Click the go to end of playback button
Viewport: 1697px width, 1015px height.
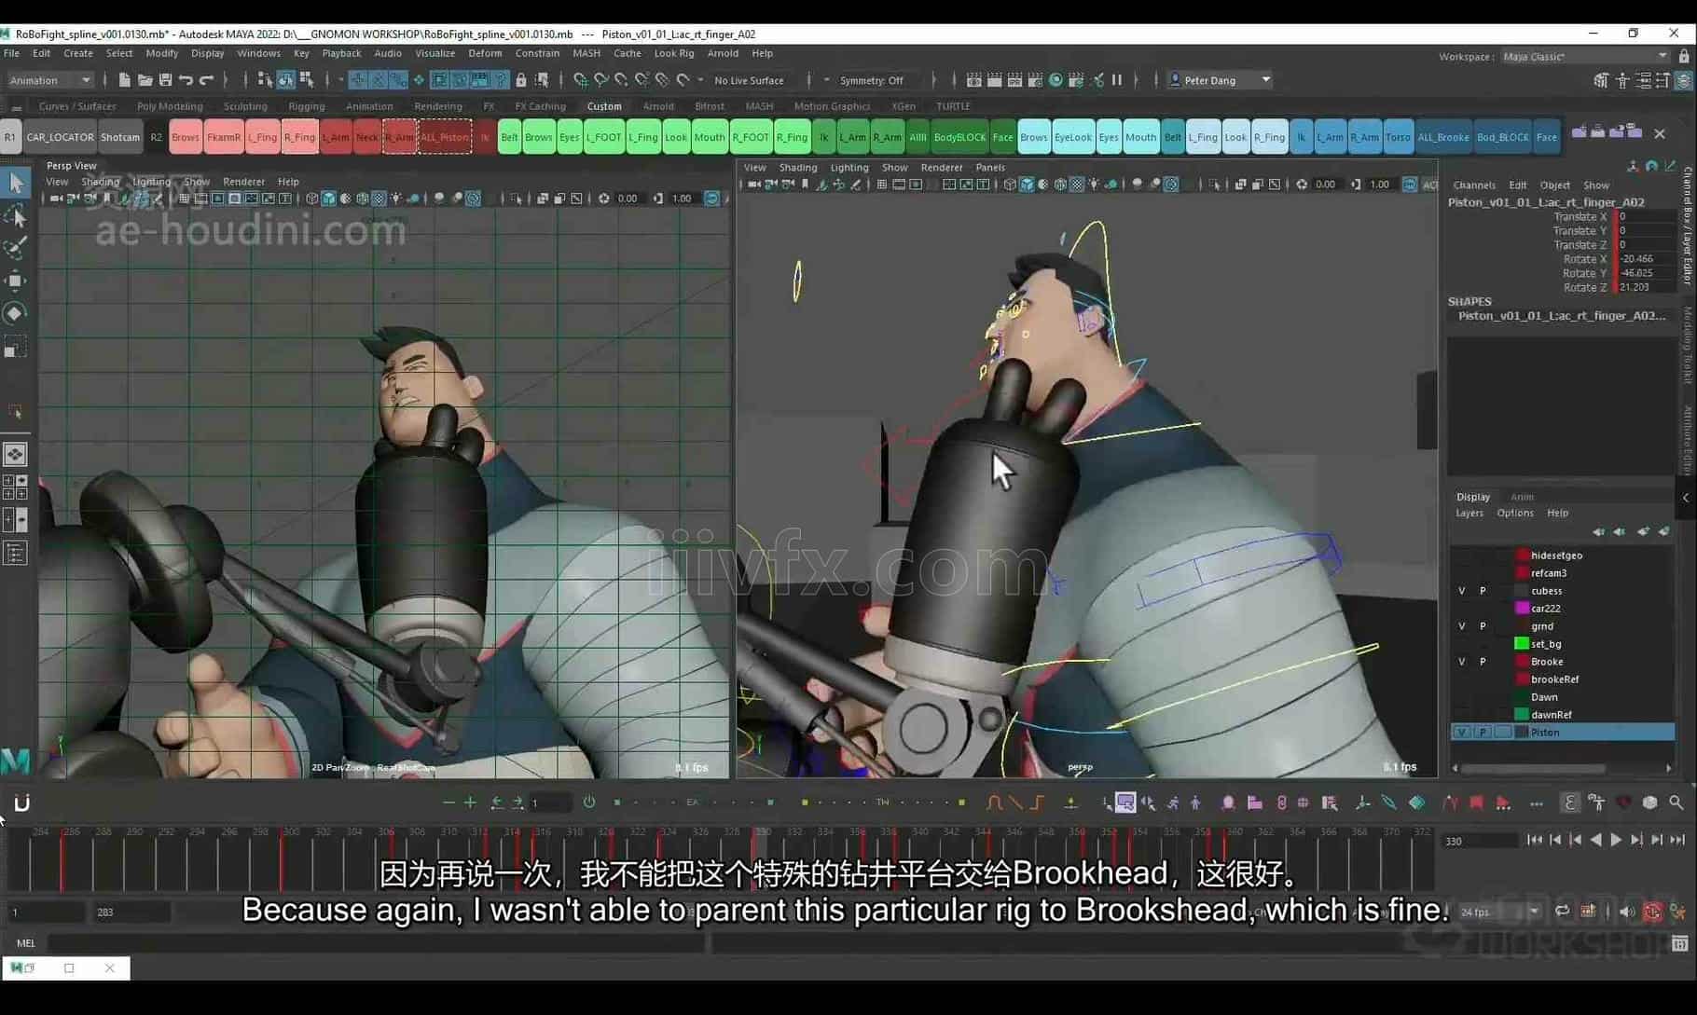tap(1677, 840)
